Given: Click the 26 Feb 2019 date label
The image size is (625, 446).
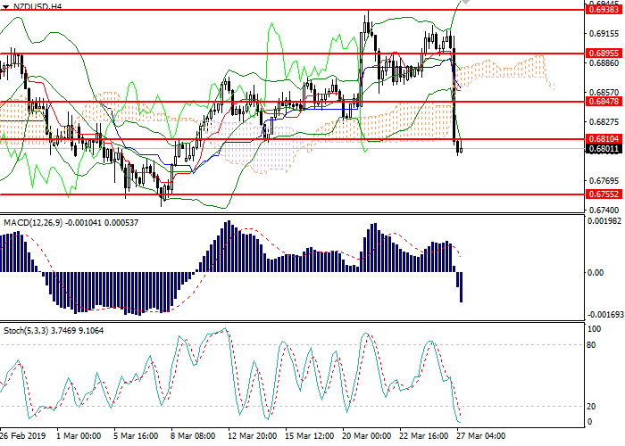Looking at the screenshot, I should pyautogui.click(x=23, y=437).
